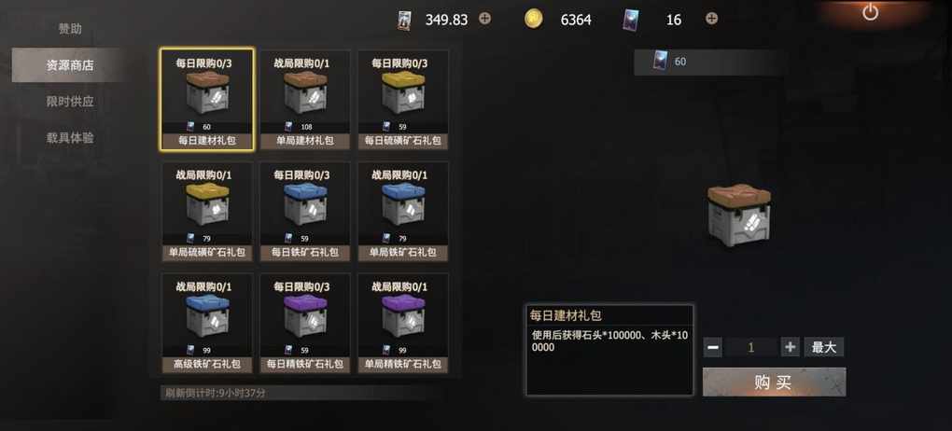The height and width of the screenshot is (431, 952).
Task: Click the quantity field showing 1
Action: 751,347
